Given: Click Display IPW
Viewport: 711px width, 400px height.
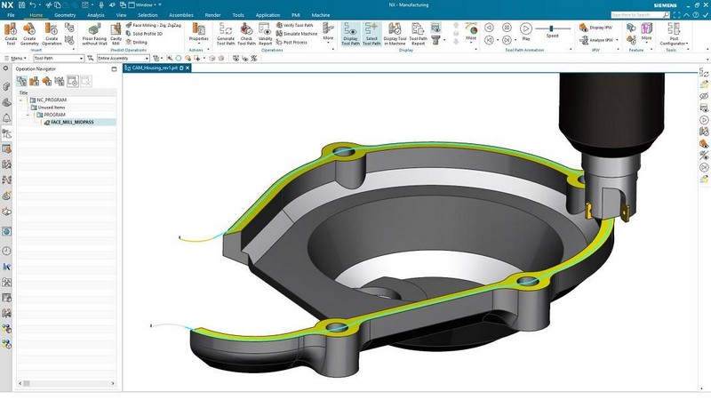Looking at the screenshot, I should (x=595, y=28).
